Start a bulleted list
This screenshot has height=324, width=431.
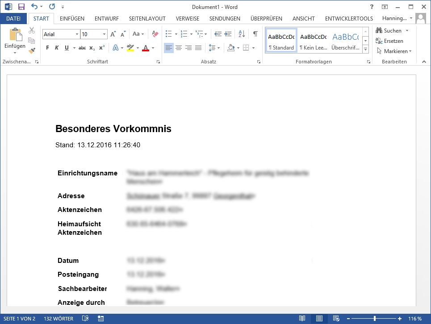coord(168,34)
